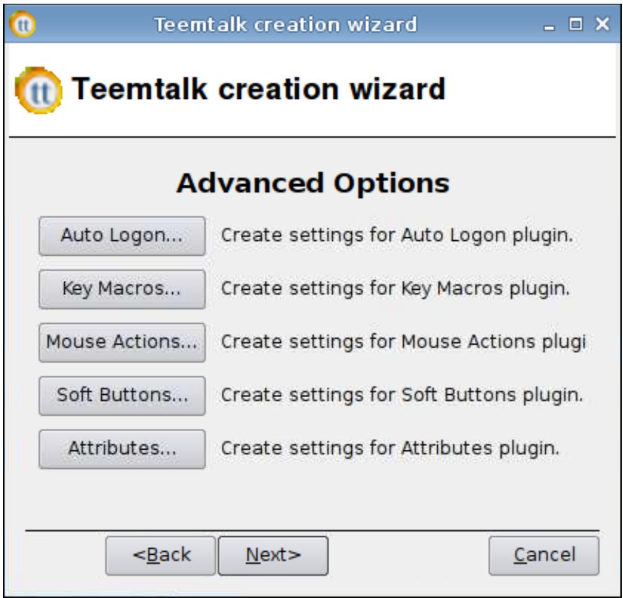Open the Auto Logon settings
This screenshot has width=623, height=598.
point(122,236)
